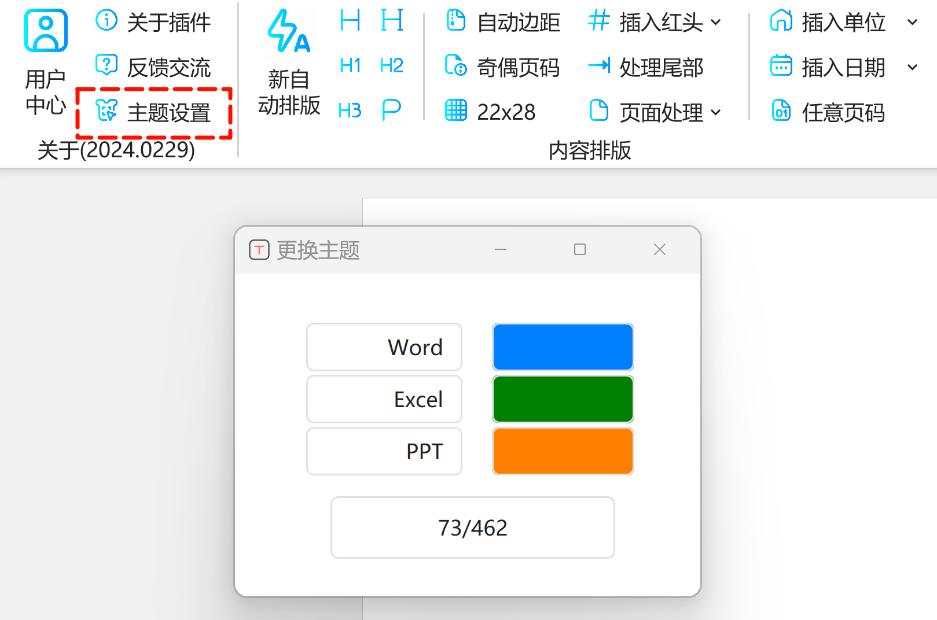Click the 反馈交流 feedback icon
937x620 pixels.
click(106, 65)
